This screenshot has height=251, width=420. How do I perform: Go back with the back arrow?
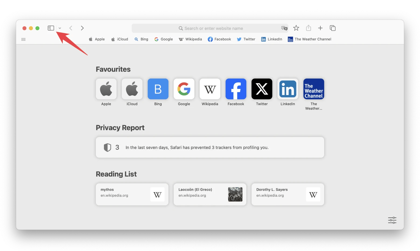tap(71, 28)
